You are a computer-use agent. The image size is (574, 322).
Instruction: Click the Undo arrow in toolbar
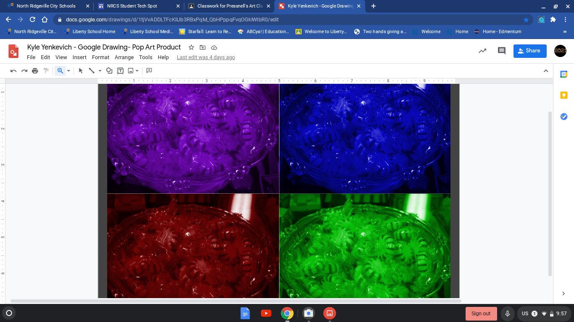click(13, 71)
